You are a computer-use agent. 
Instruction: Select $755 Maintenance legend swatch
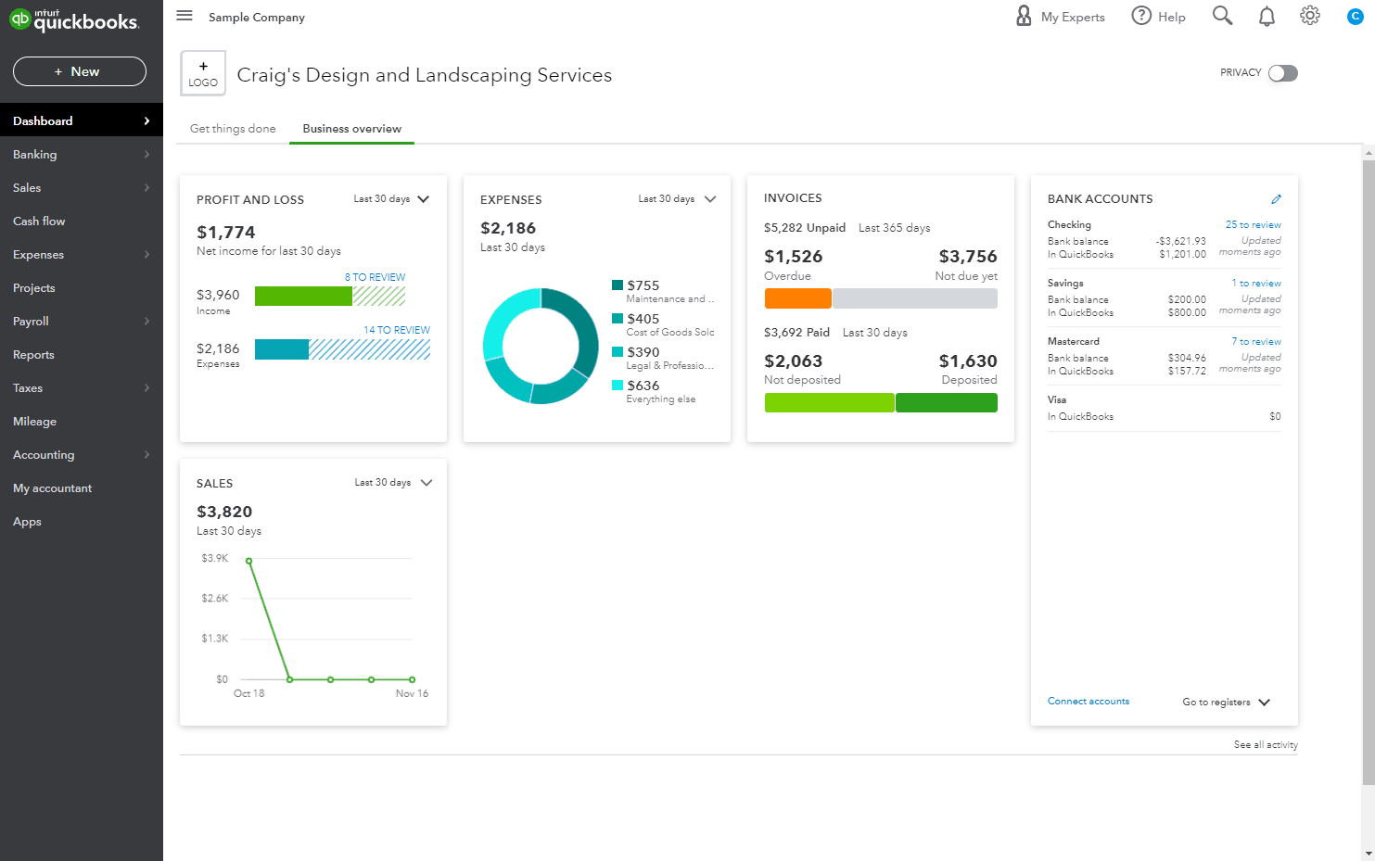[617, 285]
